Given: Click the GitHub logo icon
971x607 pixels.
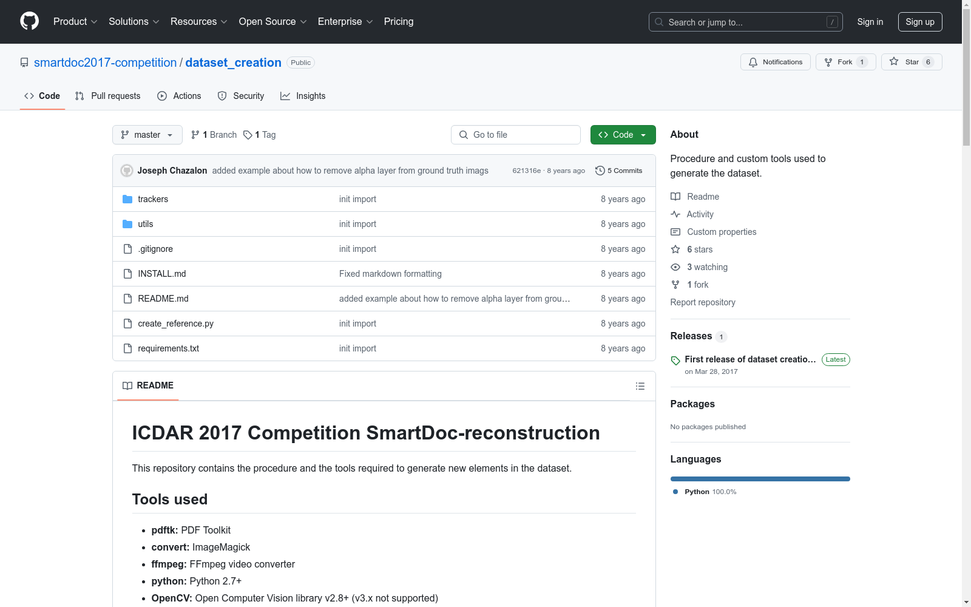Looking at the screenshot, I should pos(29,21).
